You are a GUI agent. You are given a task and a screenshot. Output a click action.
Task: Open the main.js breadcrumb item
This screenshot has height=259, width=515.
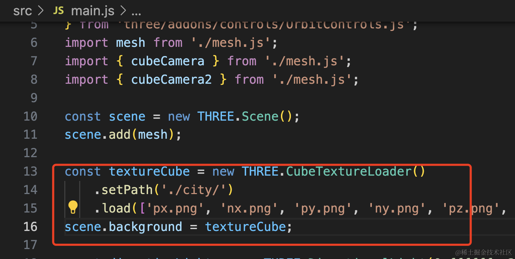(93, 11)
